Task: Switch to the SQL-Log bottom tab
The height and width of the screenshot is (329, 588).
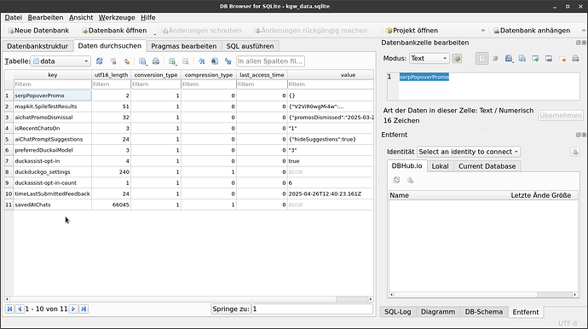Action: coord(397,312)
